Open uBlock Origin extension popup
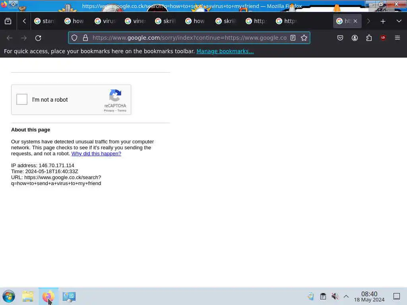407x305 pixels. (383, 38)
